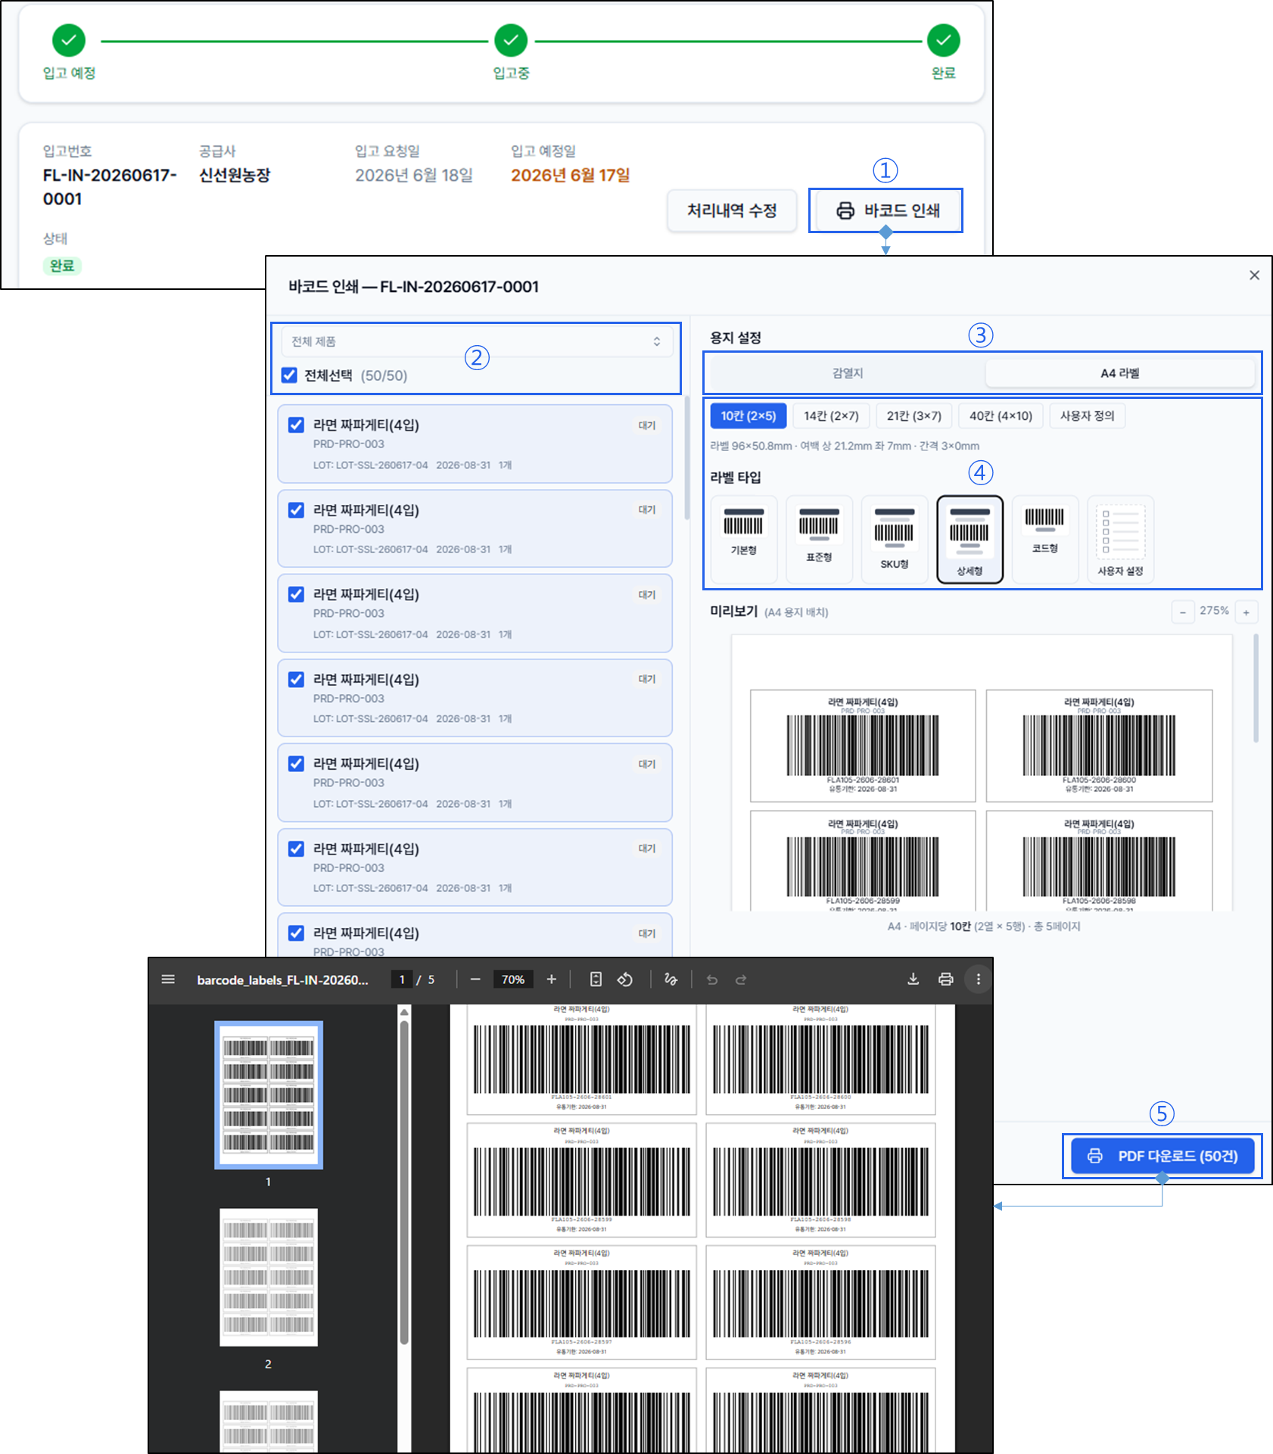This screenshot has height=1454, width=1273.
Task: Open the PDF viewer more-options menu
Action: pyautogui.click(x=979, y=979)
